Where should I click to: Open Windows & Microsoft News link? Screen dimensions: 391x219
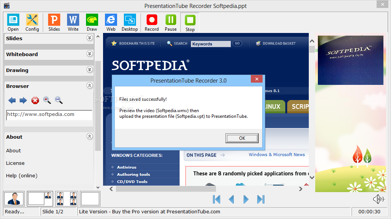pos(277,155)
